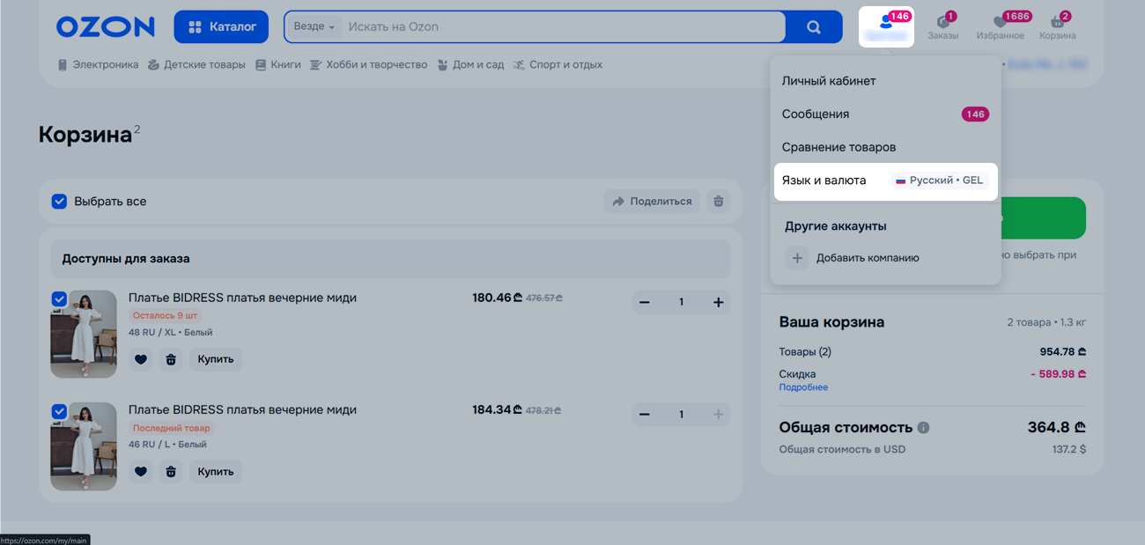
Task: Add the 48 RU / XL dress to favorites
Action: 141,359
